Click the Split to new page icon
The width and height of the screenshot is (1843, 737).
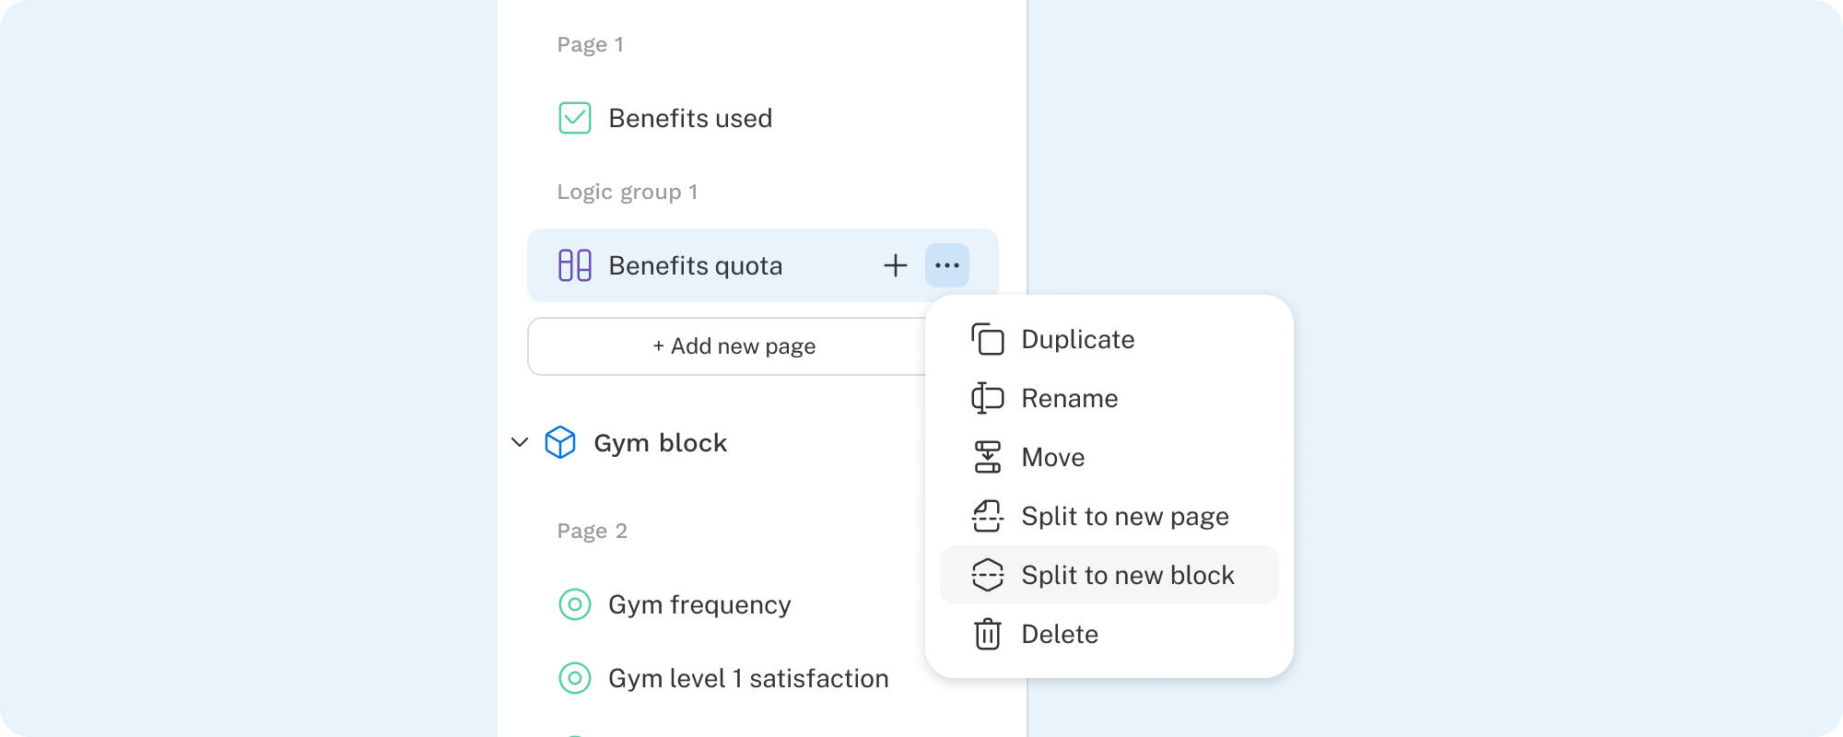(988, 516)
